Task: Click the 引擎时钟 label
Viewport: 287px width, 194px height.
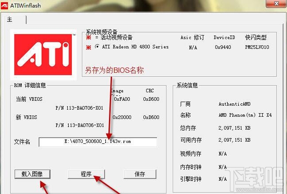Action: (x=190, y=179)
